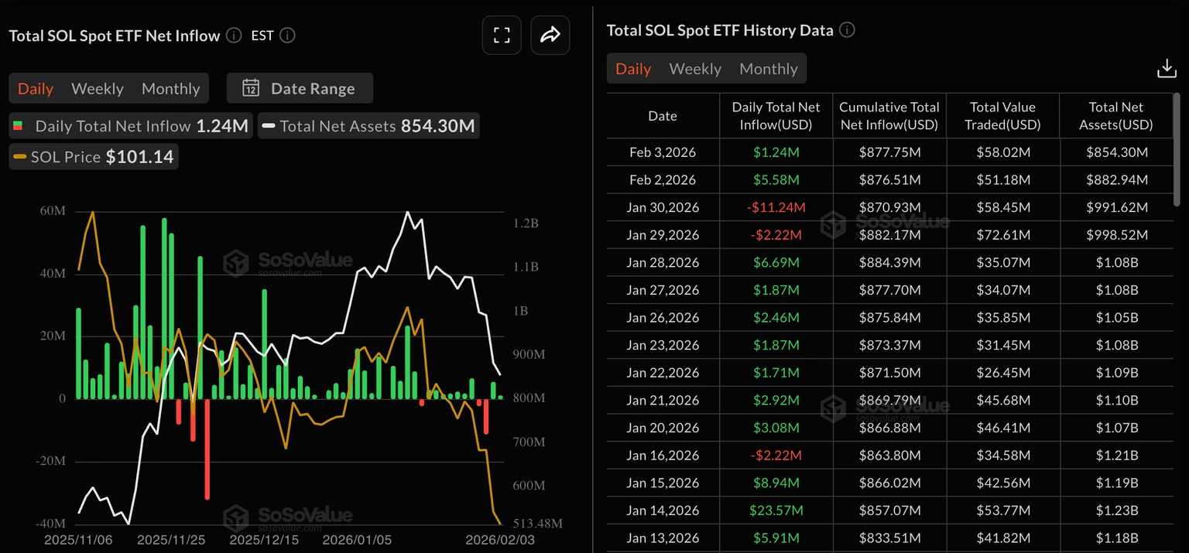Download the History Data table
The width and height of the screenshot is (1189, 553).
(x=1167, y=68)
